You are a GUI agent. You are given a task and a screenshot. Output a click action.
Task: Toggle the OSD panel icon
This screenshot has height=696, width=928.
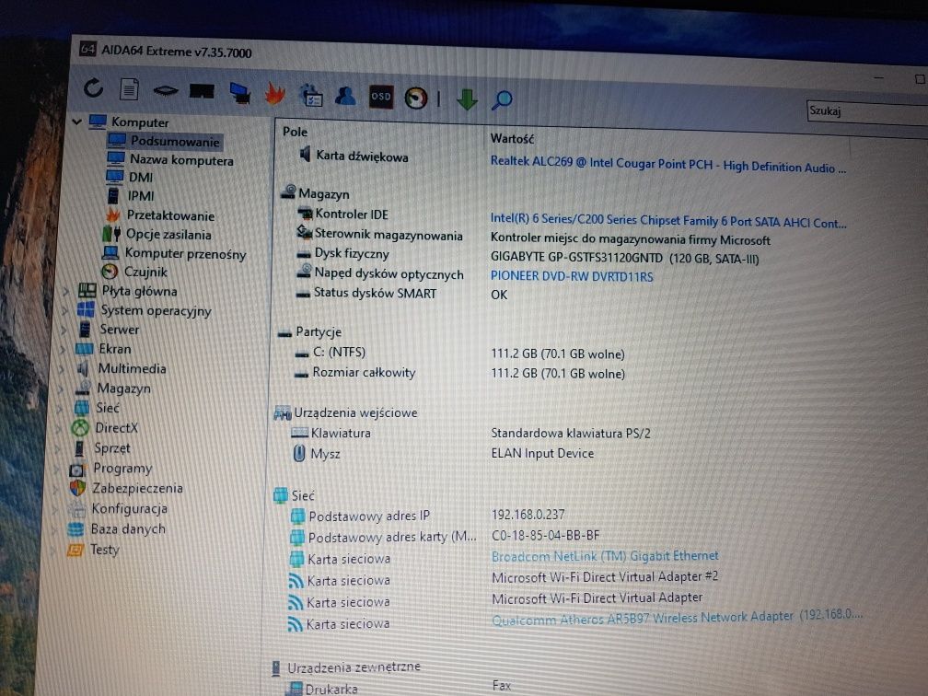[x=380, y=97]
